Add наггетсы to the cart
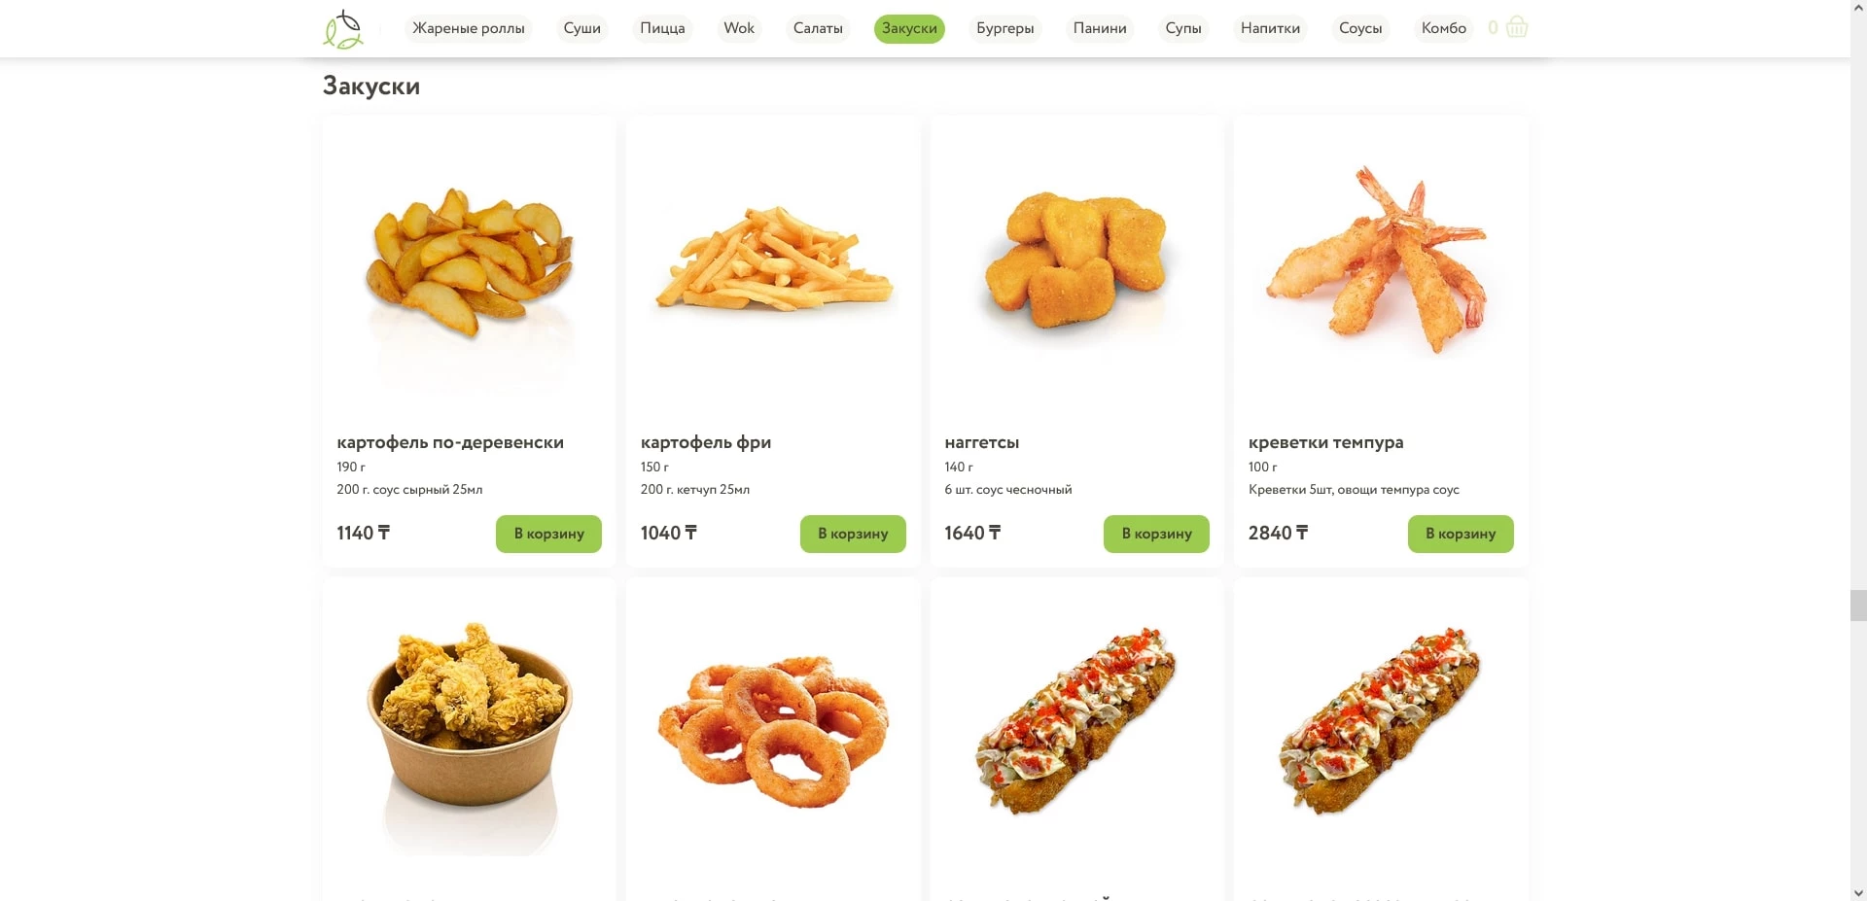Viewport: 1867px width, 901px height. 1156,534
